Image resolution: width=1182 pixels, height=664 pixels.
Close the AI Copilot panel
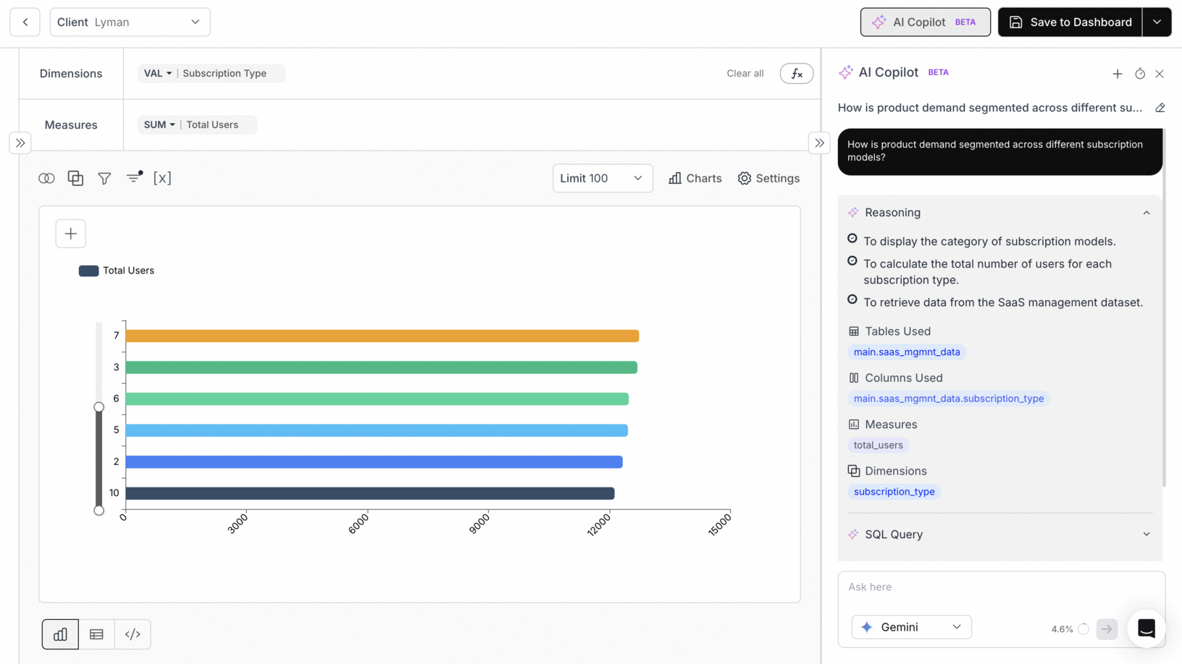(x=1160, y=74)
